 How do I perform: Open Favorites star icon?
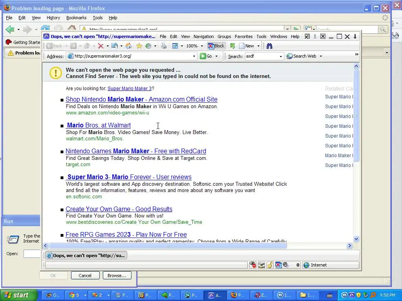click(x=139, y=46)
